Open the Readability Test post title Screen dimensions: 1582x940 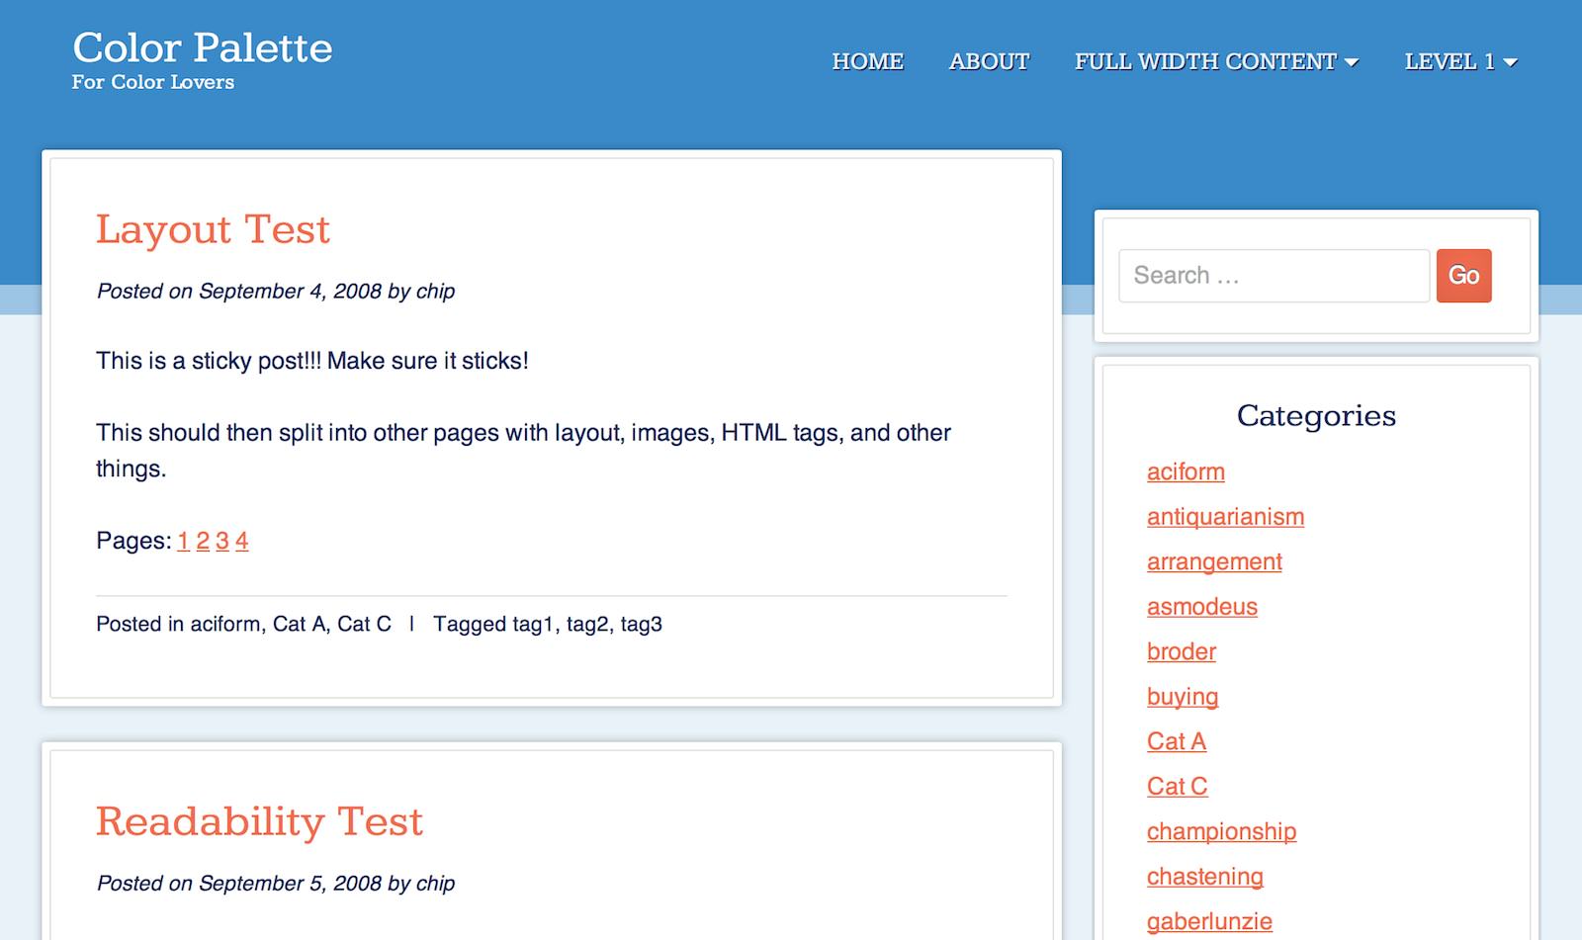click(259, 821)
